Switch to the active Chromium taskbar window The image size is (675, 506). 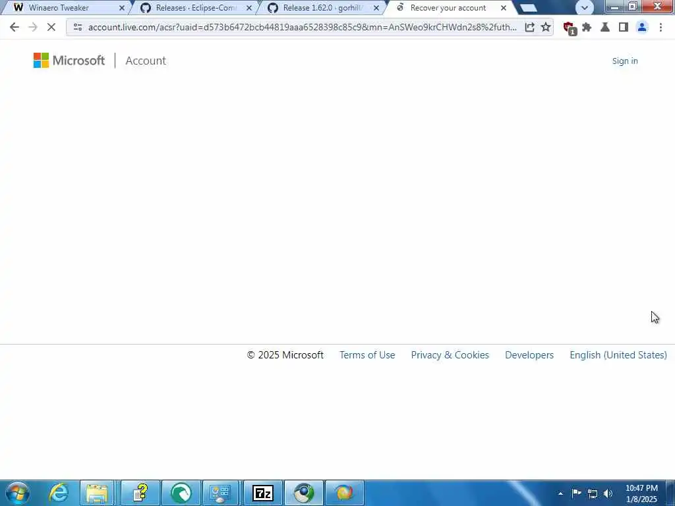[x=303, y=493]
